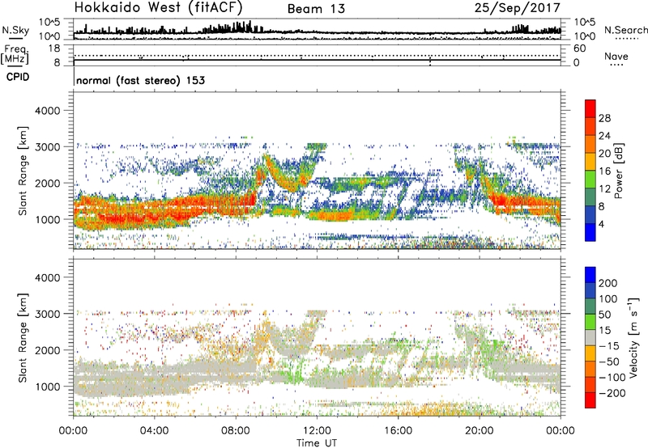Click the 'CPID' label

pyautogui.click(x=18, y=77)
